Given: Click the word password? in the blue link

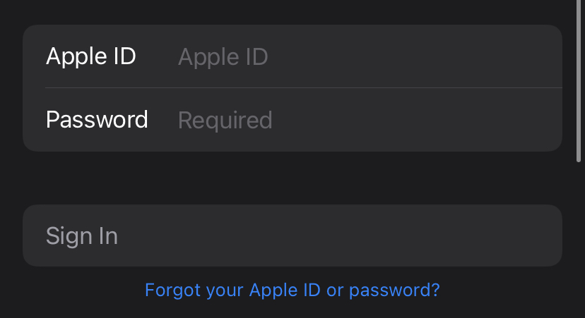Looking at the screenshot, I should click(x=394, y=291).
